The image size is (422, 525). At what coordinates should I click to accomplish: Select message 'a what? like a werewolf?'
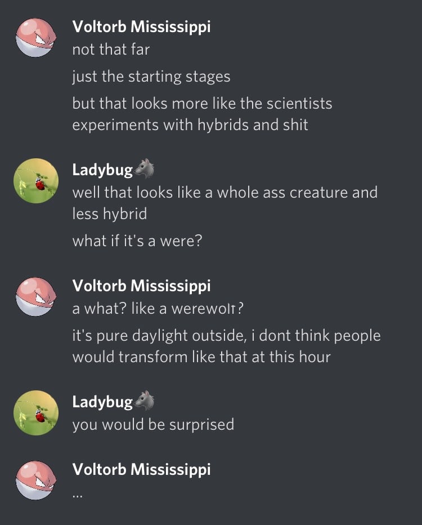pos(158,308)
